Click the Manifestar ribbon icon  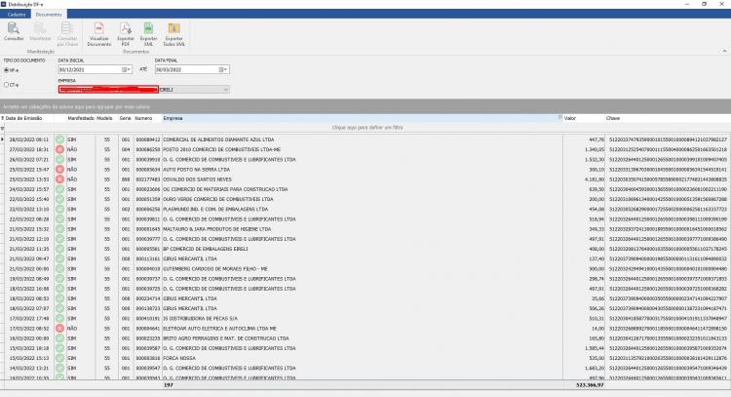(x=40, y=31)
